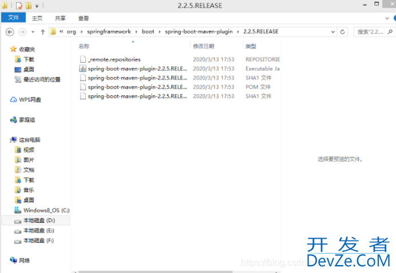Open 最近访问的位置 in sidebar
The image size is (396, 273).
42,79
